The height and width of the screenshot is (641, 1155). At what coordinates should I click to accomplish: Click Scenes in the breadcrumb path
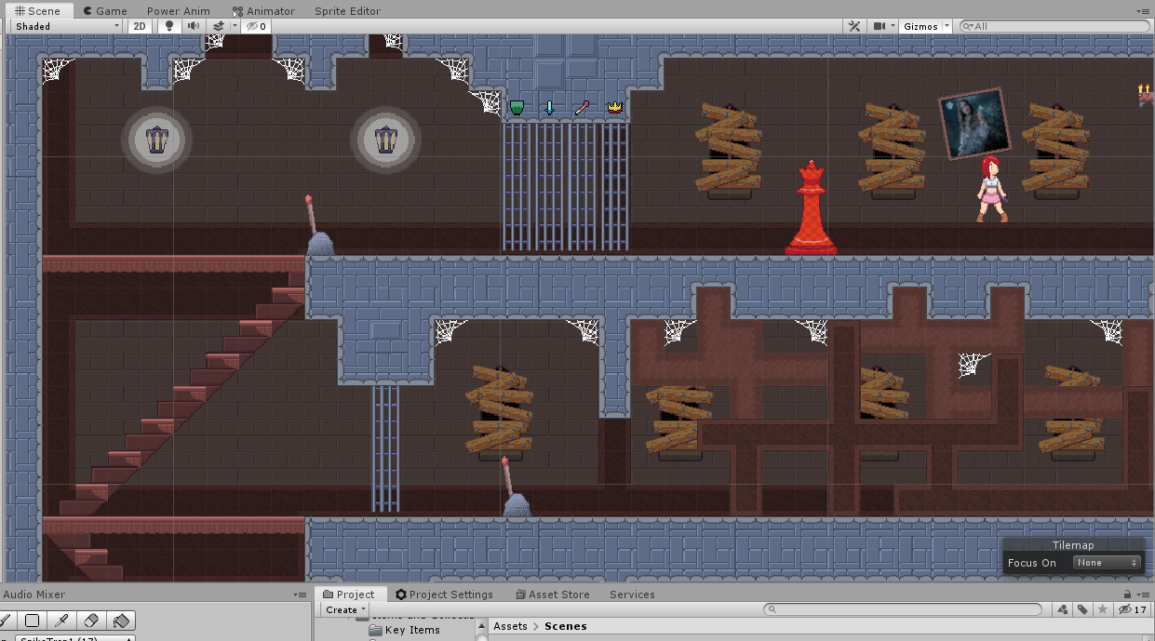(566, 626)
